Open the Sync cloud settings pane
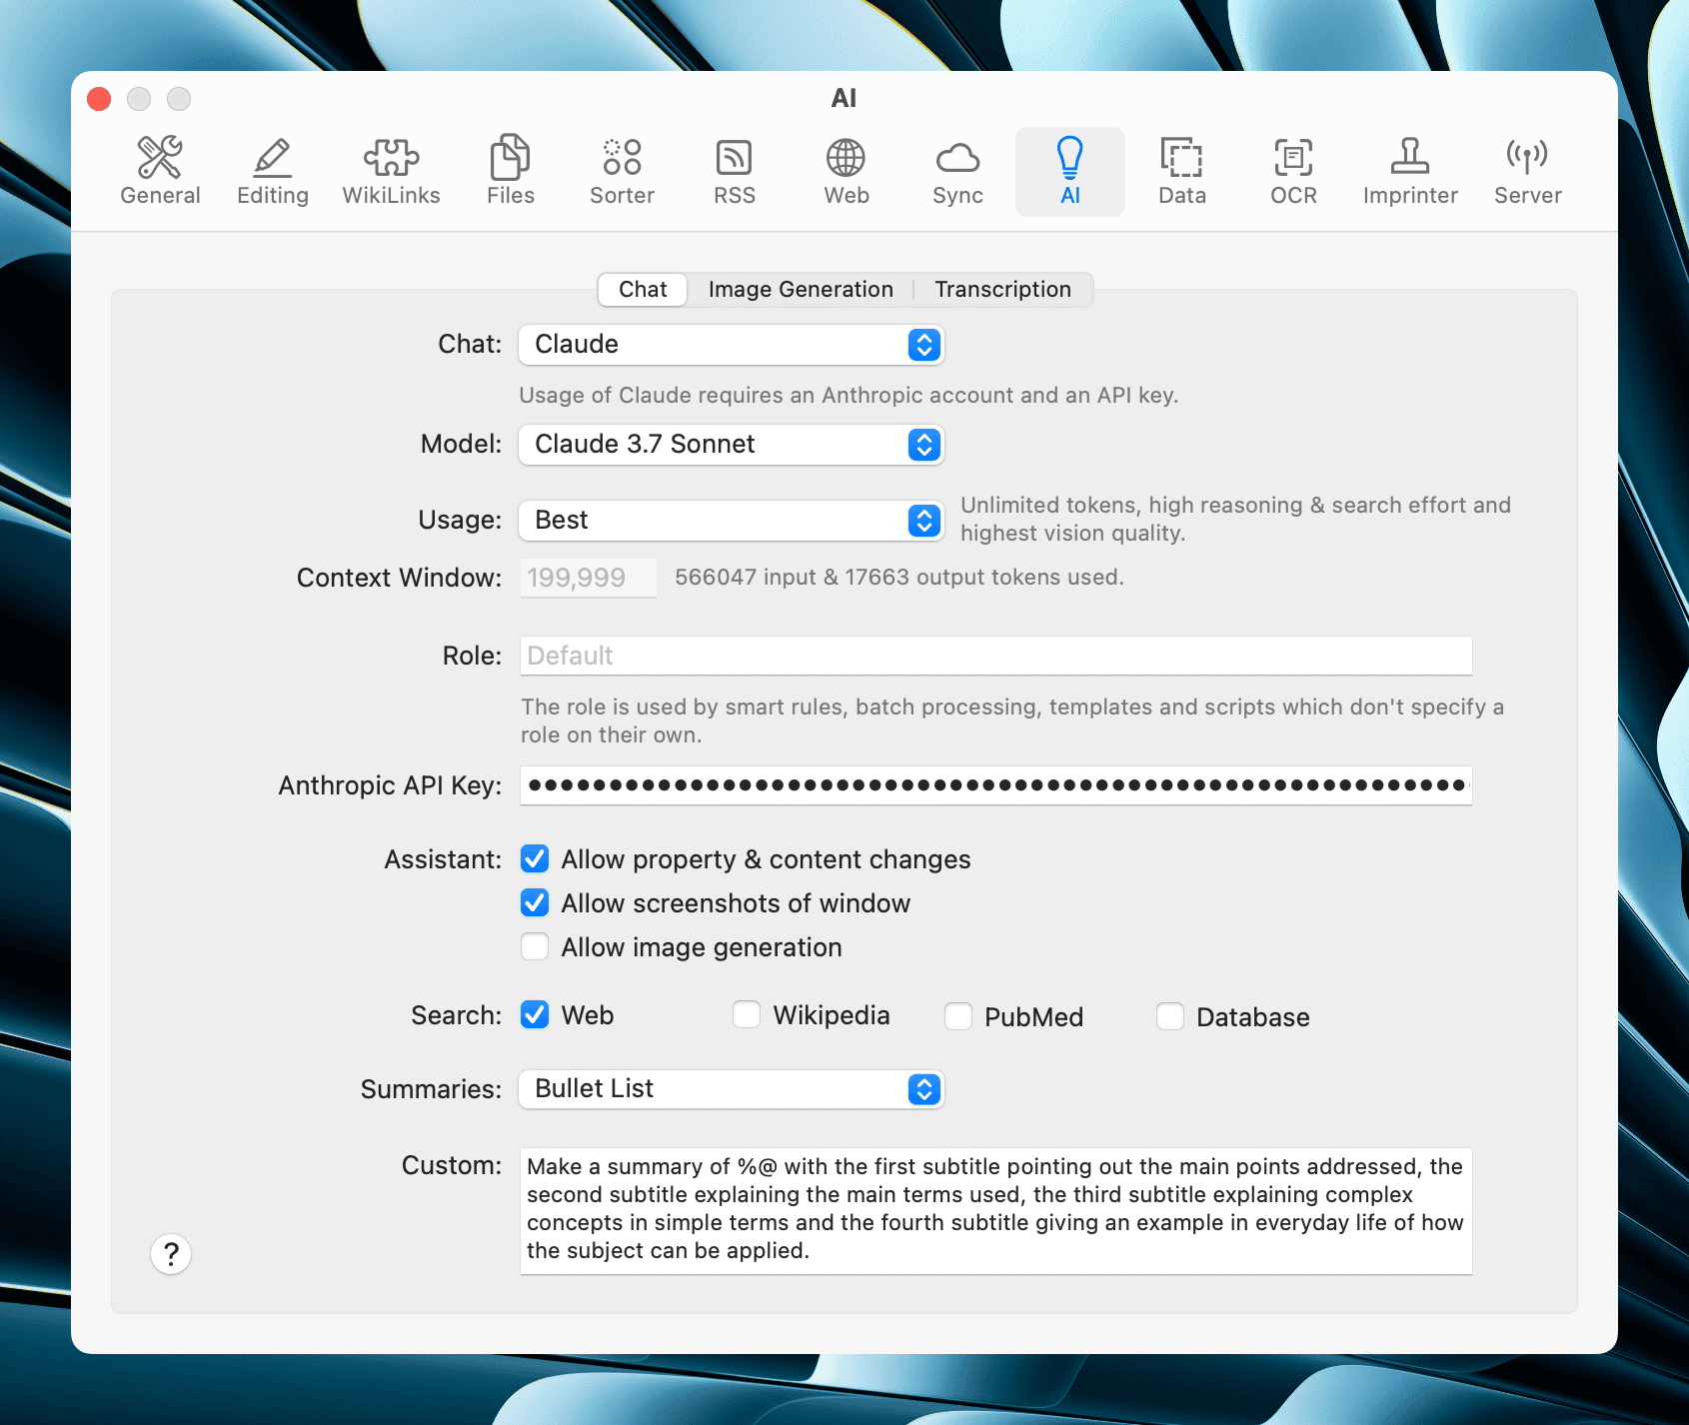 click(957, 172)
